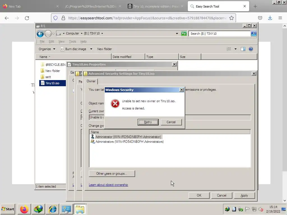Open Explorer View menu
The image size is (287, 215).
point(61,41)
